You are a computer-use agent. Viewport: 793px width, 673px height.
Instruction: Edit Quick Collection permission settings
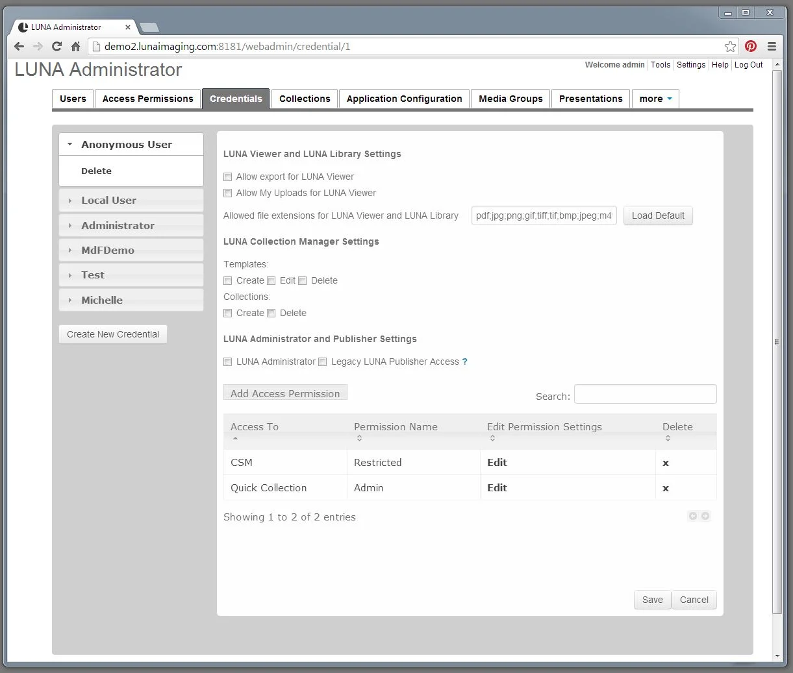pyautogui.click(x=497, y=487)
